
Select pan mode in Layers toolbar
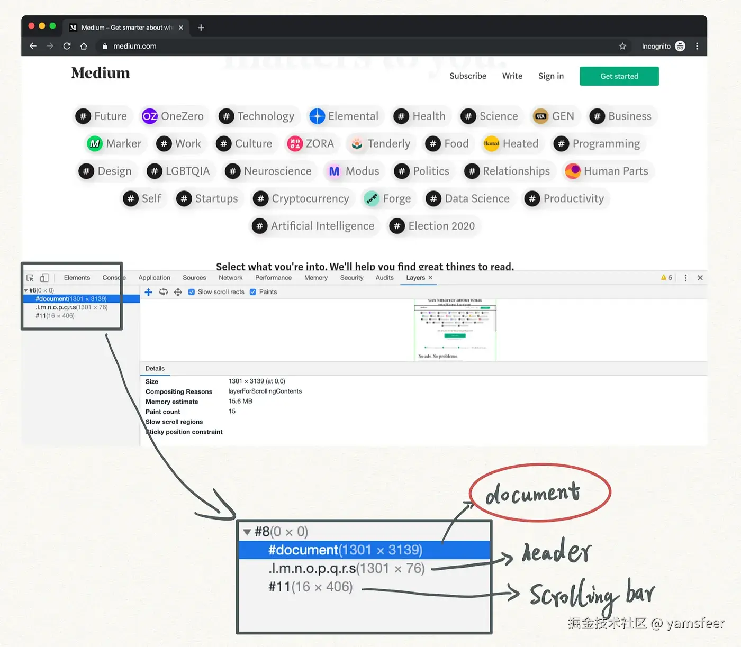149,292
